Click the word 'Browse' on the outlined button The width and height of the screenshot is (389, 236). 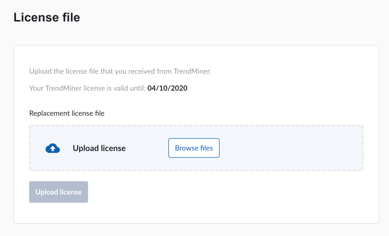pyautogui.click(x=187, y=148)
